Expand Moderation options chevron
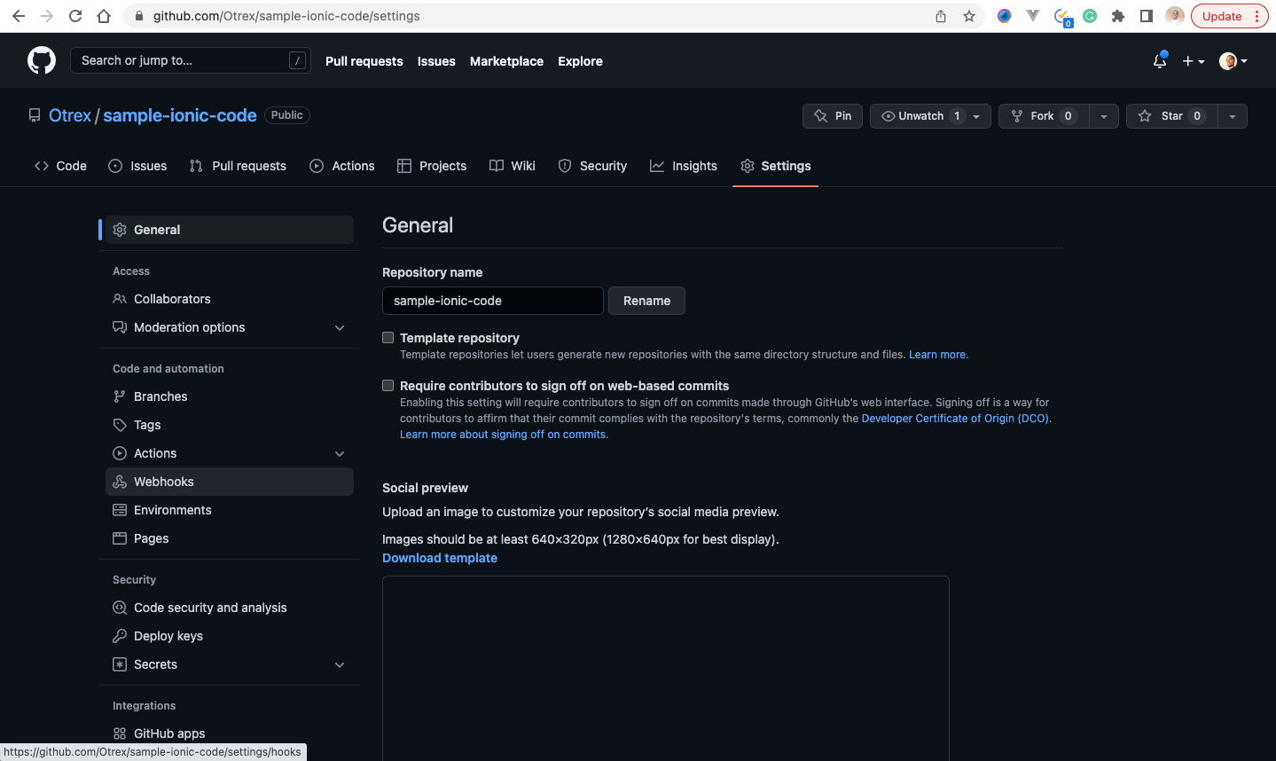Image resolution: width=1276 pixels, height=761 pixels. click(x=340, y=327)
